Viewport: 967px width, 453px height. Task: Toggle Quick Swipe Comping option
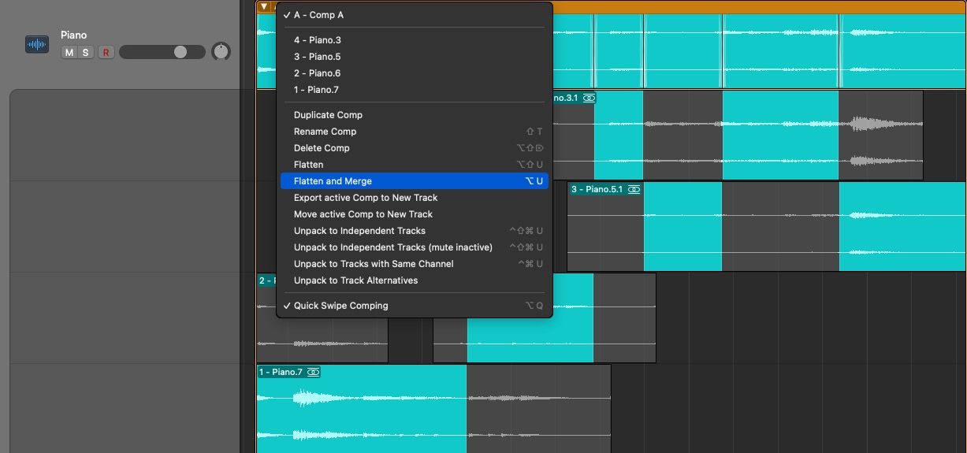tap(340, 306)
